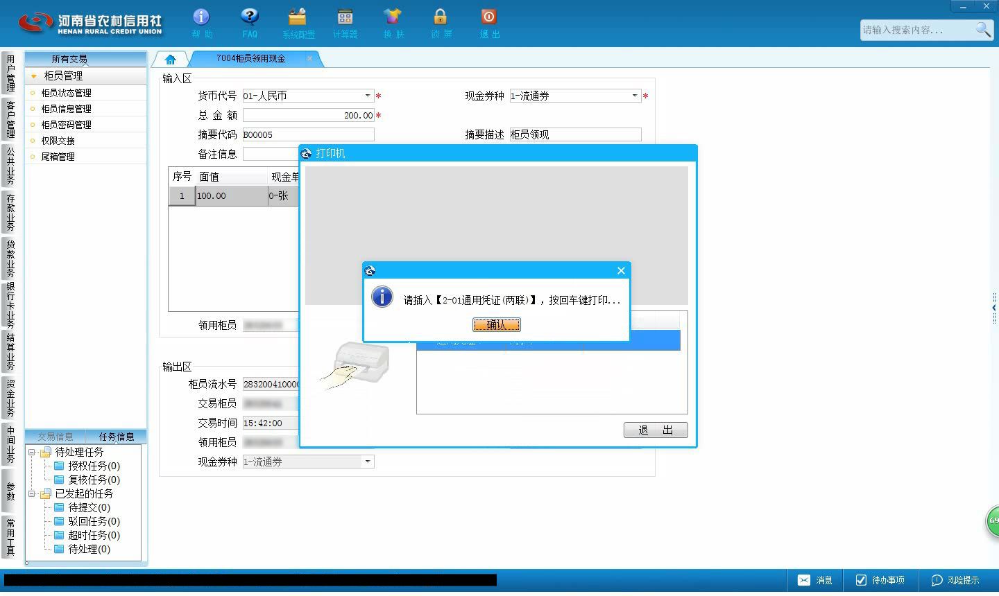Click the 授权任务(0) folder icon

point(59,466)
